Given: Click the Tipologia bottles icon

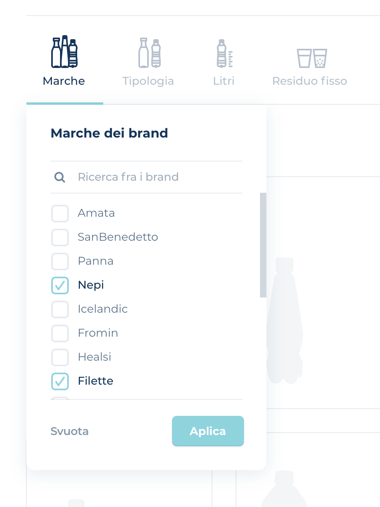Looking at the screenshot, I should (x=149, y=53).
